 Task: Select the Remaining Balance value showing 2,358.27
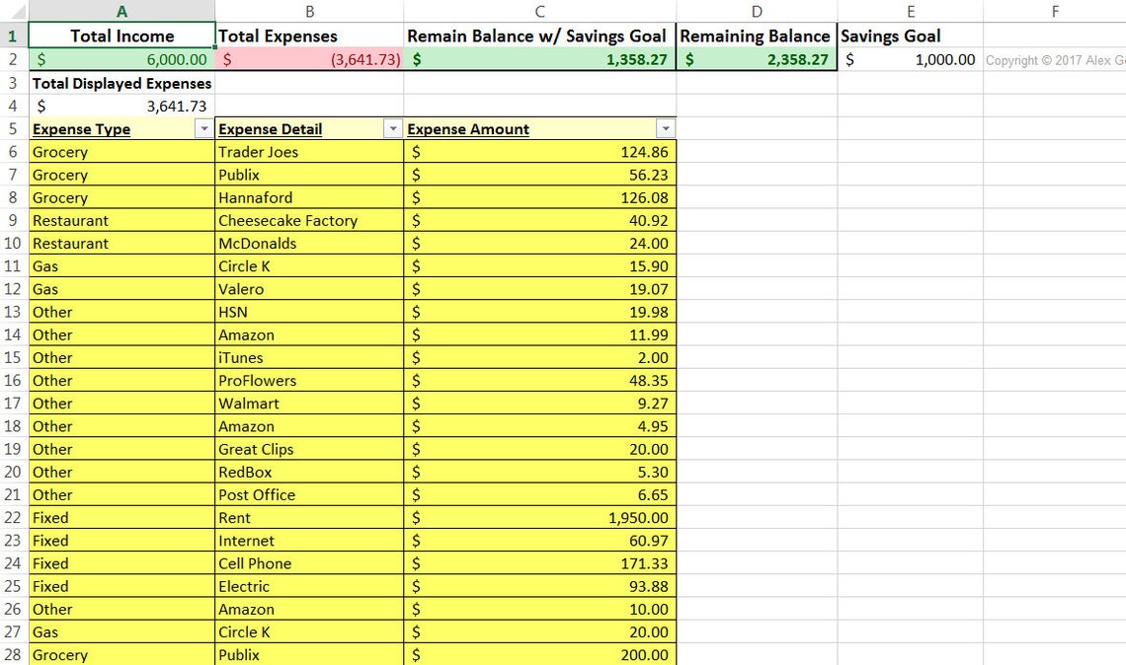point(757,59)
